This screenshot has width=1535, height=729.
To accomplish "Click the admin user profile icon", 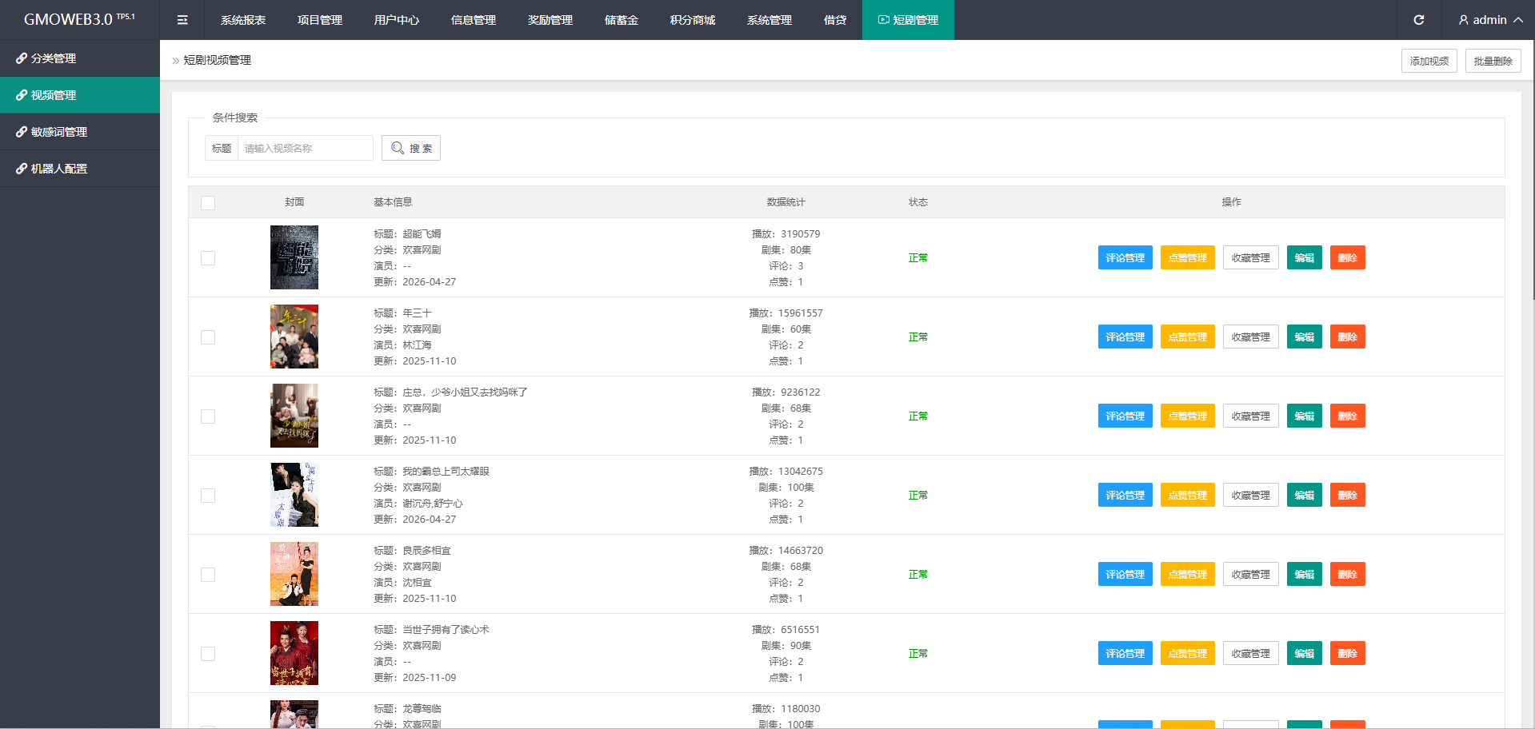I will coord(1463,20).
